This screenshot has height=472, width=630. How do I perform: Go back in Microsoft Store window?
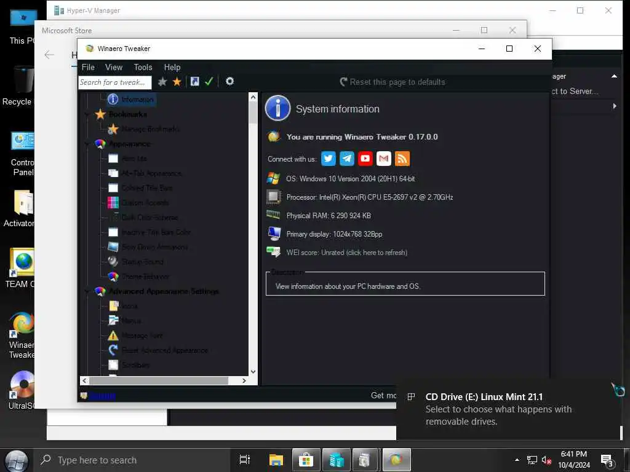tap(49, 55)
